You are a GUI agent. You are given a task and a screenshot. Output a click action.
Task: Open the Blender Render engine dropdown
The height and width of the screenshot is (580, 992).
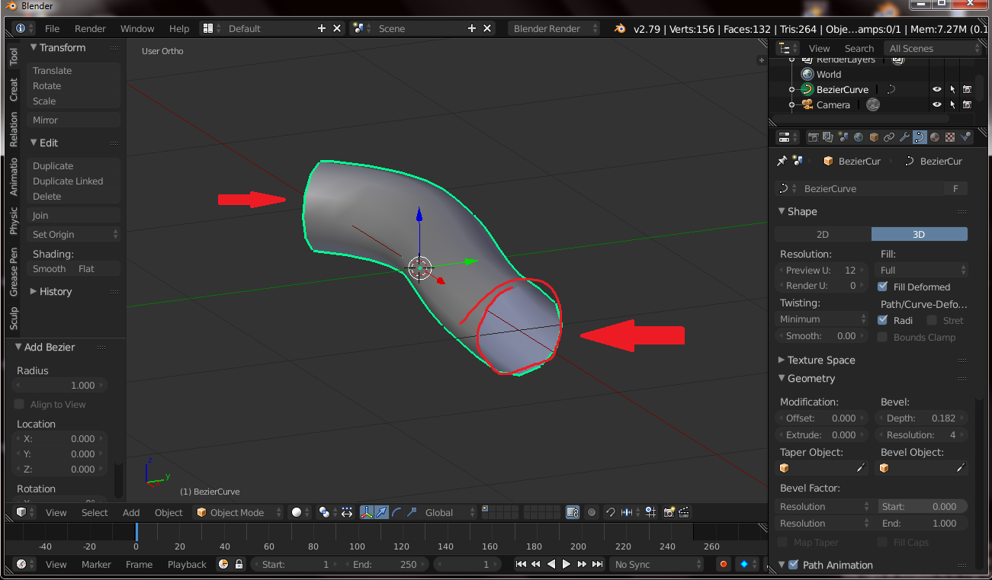coord(554,28)
